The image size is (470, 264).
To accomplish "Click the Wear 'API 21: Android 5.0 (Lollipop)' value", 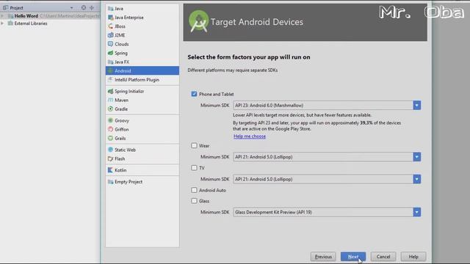I will coord(264,157).
